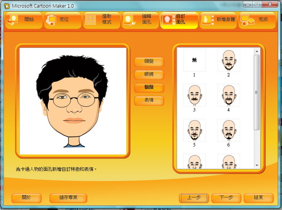Image resolution: width=282 pixels, height=210 pixels.
Task: Click the beard list scroll down arrow
Action: click(x=257, y=165)
